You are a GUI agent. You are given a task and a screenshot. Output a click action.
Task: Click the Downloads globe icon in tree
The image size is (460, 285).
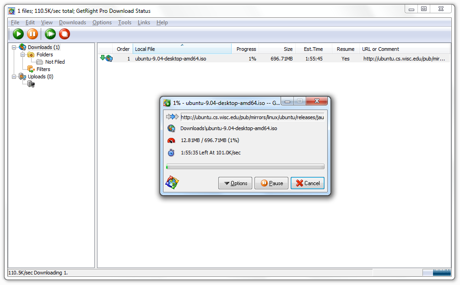pos(22,47)
